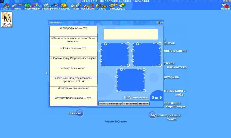Viewport: 231px width, 138px height.
Task: Go to Главная via the house icon
Action: (x=6, y=6)
